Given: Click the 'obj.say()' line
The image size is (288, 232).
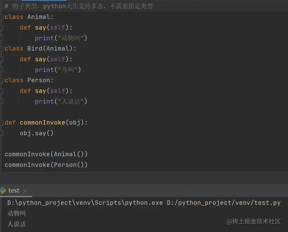Looking at the screenshot, I should pos(37,133).
